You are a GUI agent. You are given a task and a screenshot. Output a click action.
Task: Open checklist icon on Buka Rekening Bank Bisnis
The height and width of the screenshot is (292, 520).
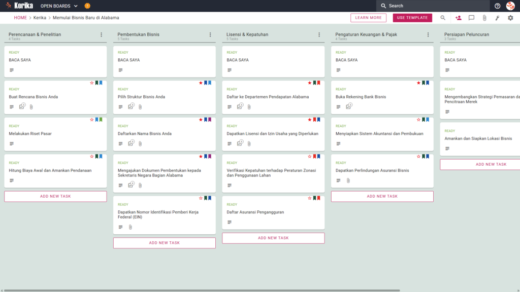[349, 106]
